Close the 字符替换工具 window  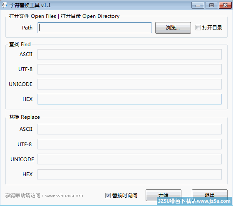tap(225, 5)
